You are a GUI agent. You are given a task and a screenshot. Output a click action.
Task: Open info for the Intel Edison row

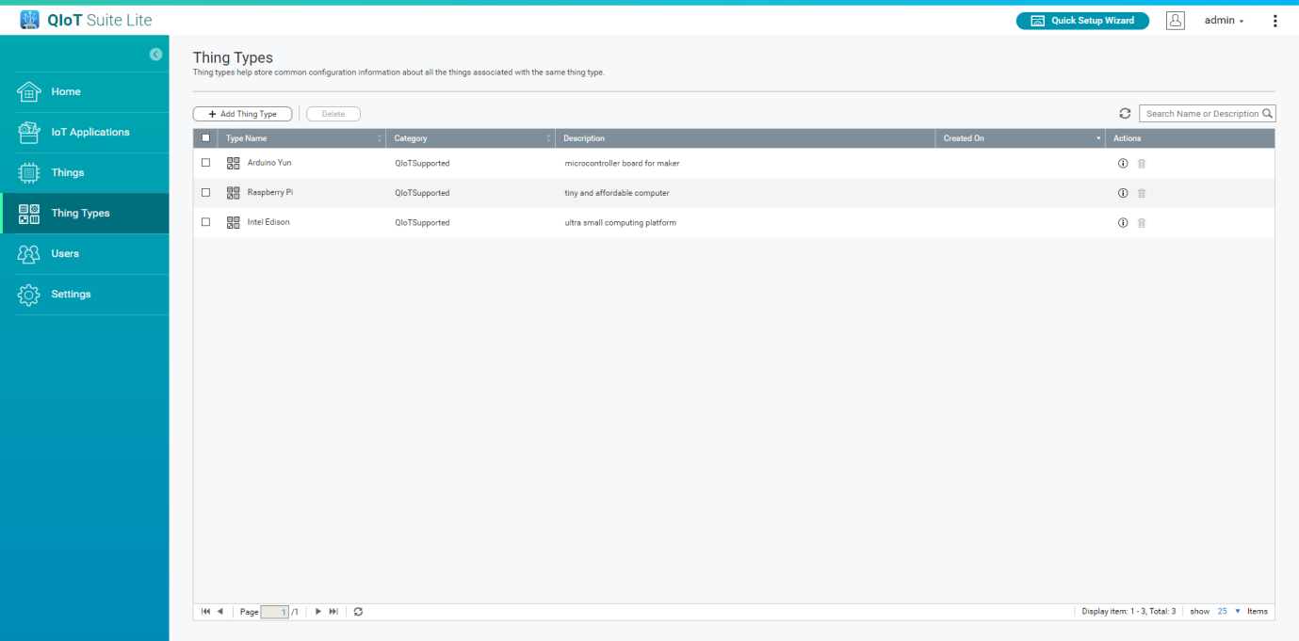point(1123,223)
